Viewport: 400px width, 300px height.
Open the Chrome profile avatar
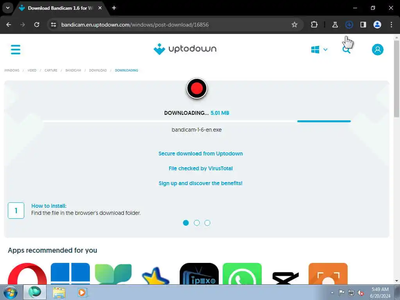[x=377, y=25]
